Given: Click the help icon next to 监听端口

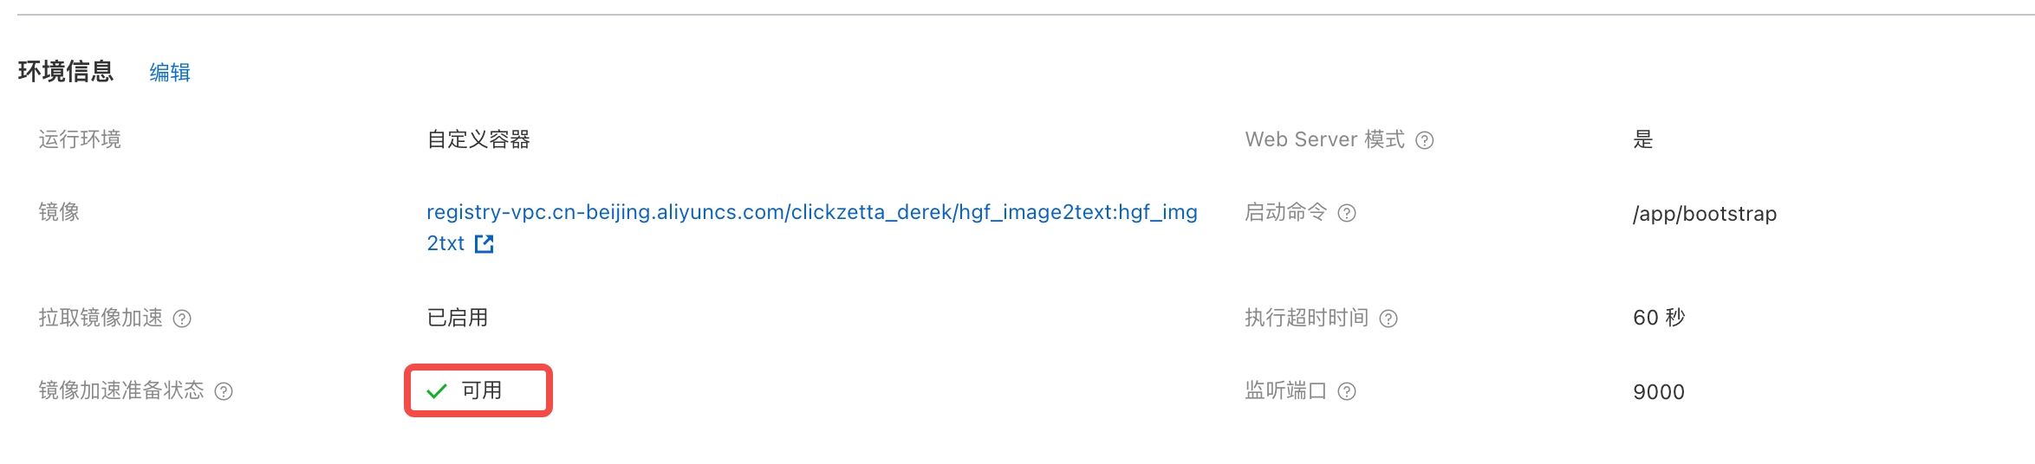Looking at the screenshot, I should (x=1347, y=391).
